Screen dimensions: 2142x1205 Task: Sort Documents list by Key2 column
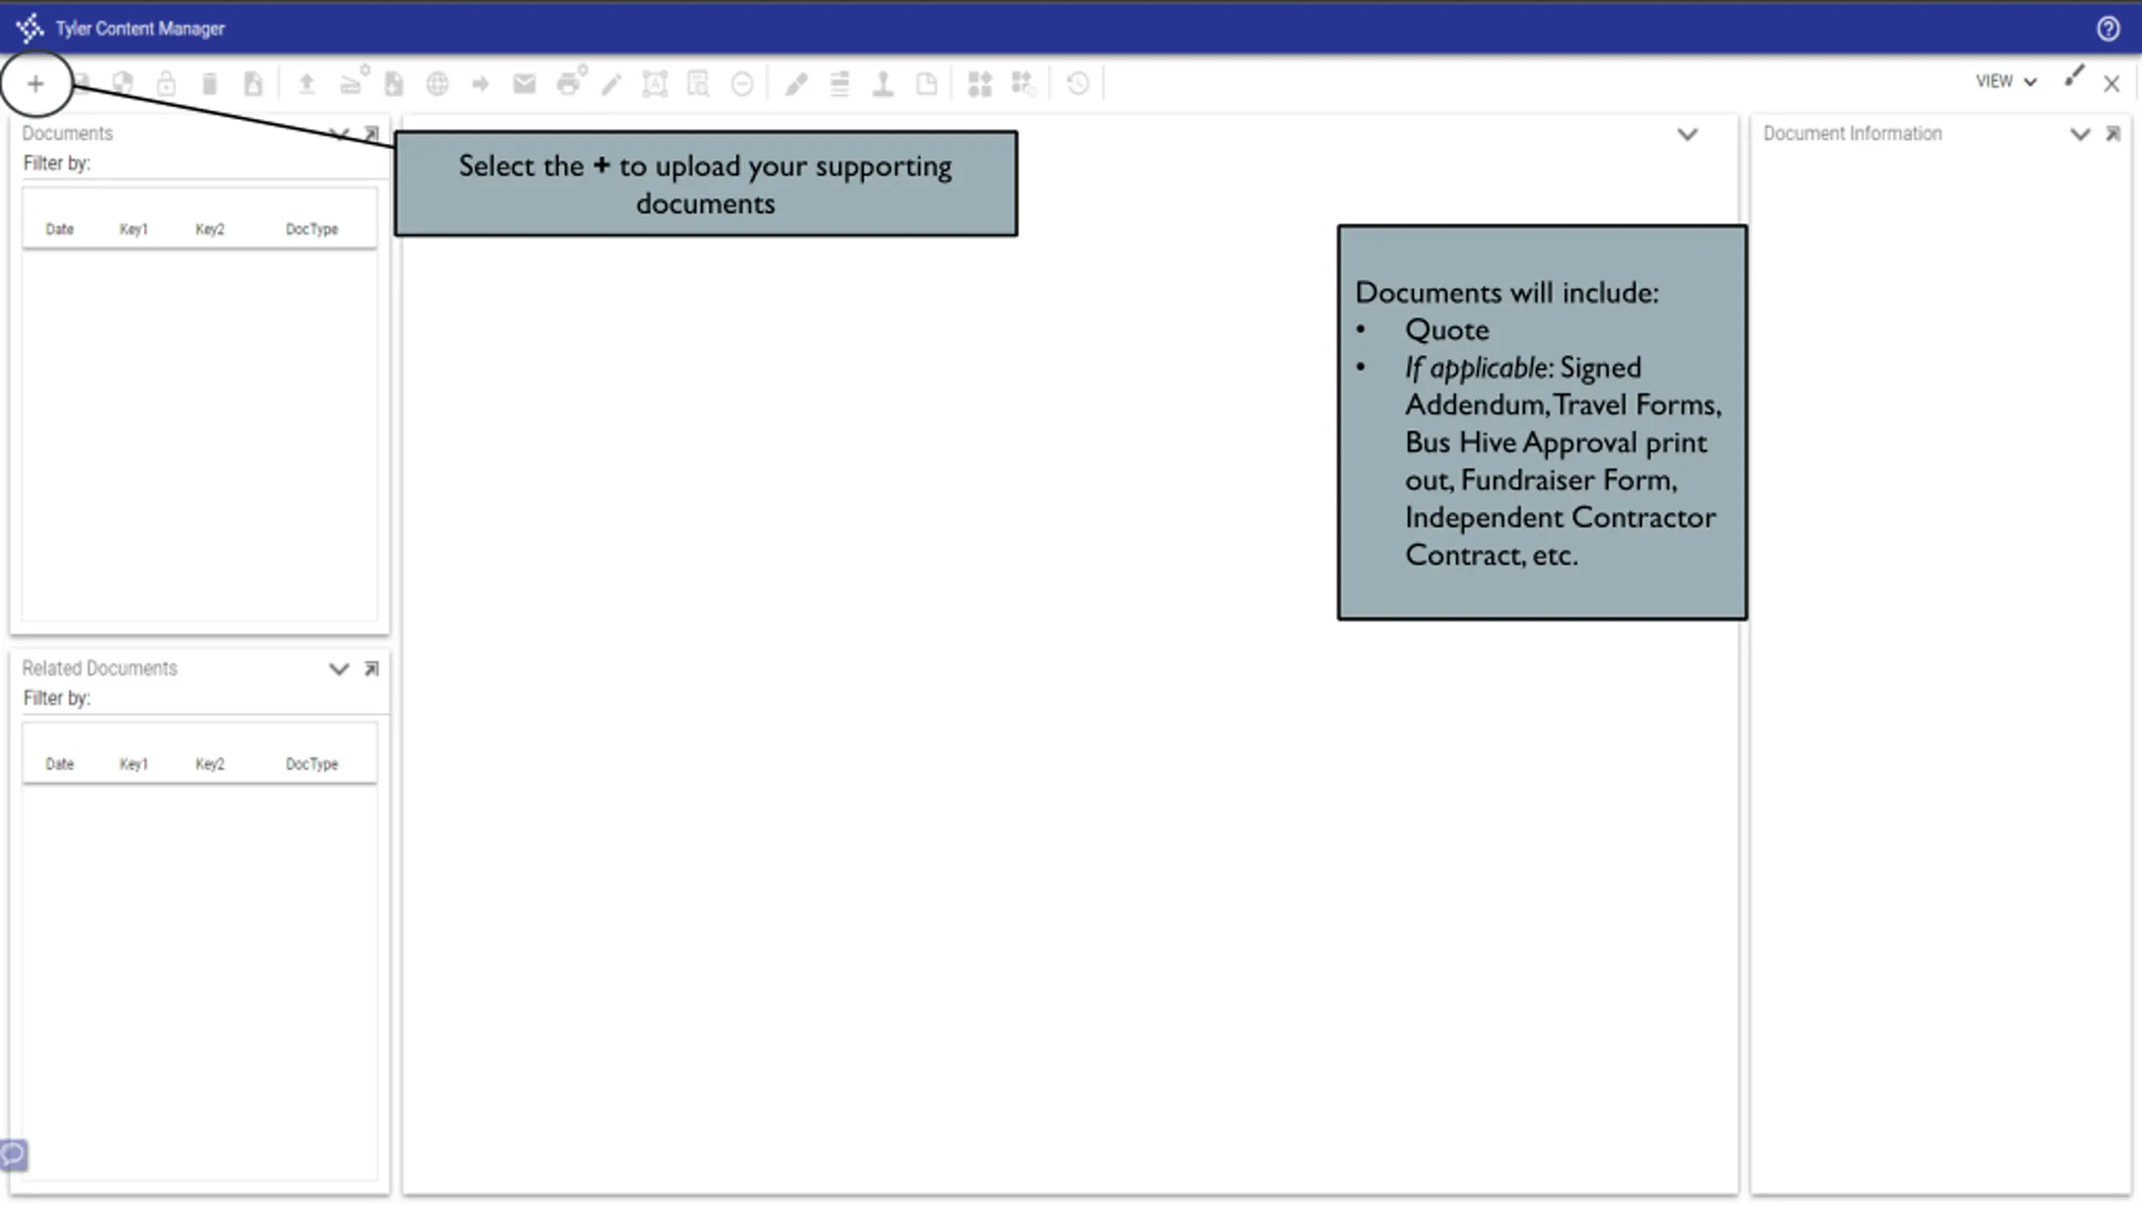pos(210,229)
